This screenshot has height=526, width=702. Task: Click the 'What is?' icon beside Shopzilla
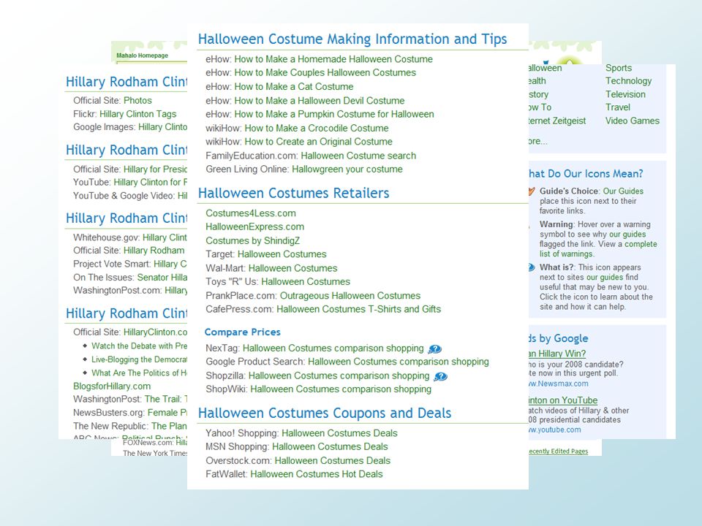click(x=440, y=377)
